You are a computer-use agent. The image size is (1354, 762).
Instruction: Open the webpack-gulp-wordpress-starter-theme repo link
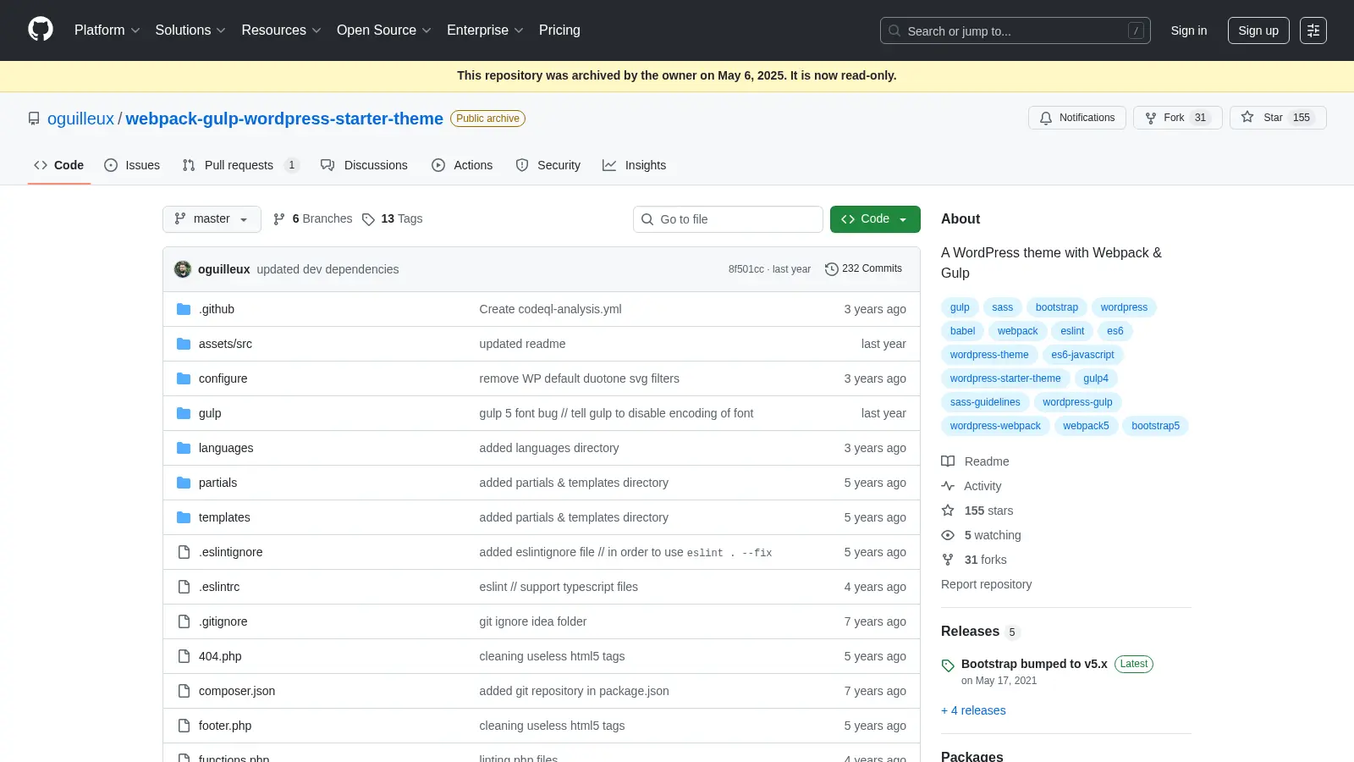pyautogui.click(x=284, y=119)
